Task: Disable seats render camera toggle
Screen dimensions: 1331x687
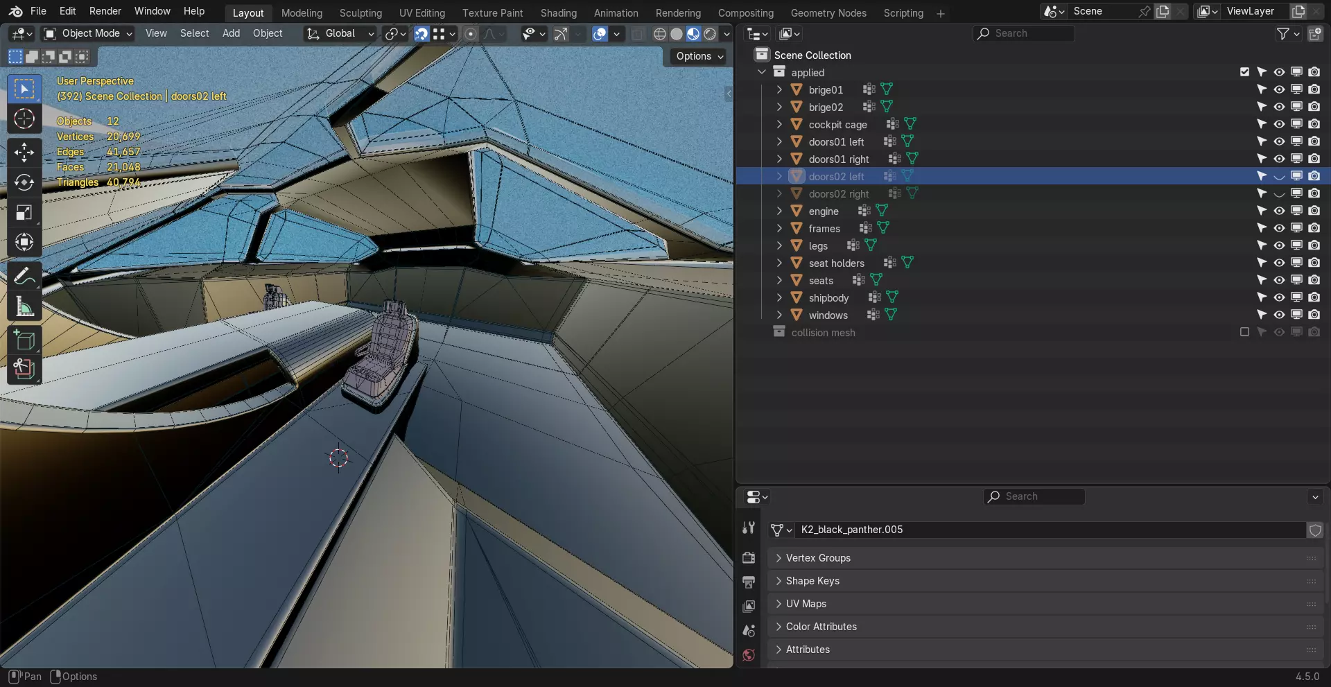Action: (x=1314, y=280)
